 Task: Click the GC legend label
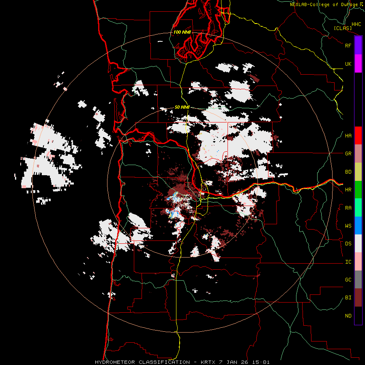click(348, 280)
